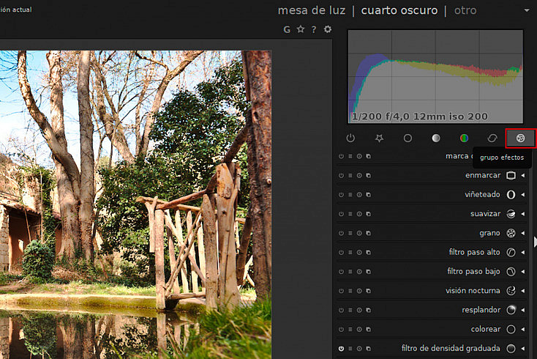Click the enmarcar module label

click(x=483, y=176)
